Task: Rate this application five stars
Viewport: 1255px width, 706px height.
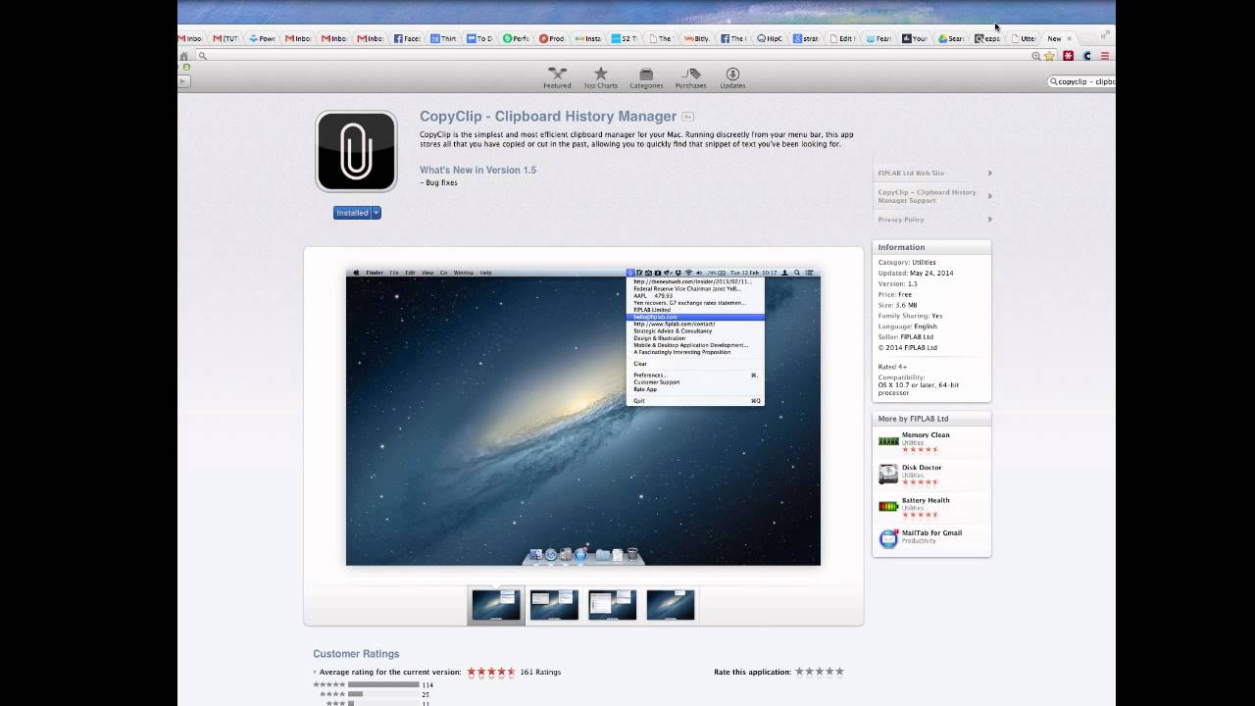Action: pos(839,672)
